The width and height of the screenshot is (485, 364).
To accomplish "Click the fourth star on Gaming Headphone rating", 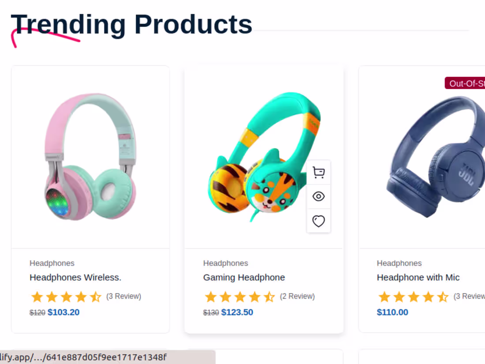I will pyautogui.click(x=254, y=296).
